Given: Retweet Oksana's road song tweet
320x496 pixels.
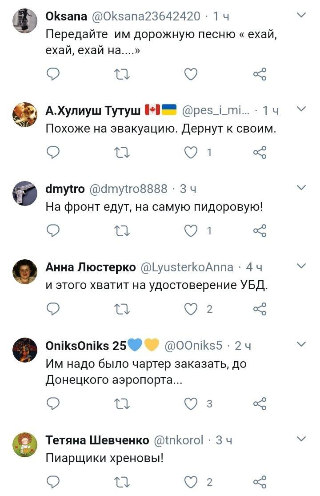Looking at the screenshot, I should coord(122,74).
